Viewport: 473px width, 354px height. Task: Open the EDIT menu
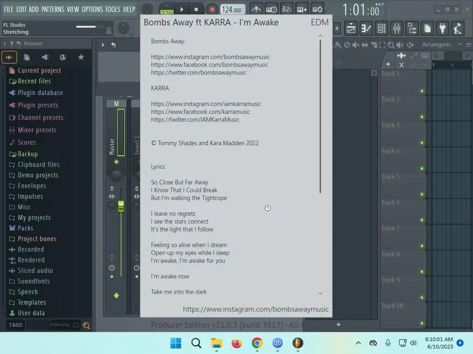coord(21,9)
